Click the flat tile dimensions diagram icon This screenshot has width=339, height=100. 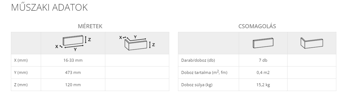click(x=73, y=43)
